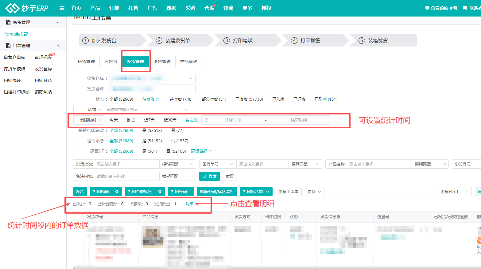Open the 更多 dropdown button
Viewport: 481px width, 269px height.
pyautogui.click(x=314, y=192)
